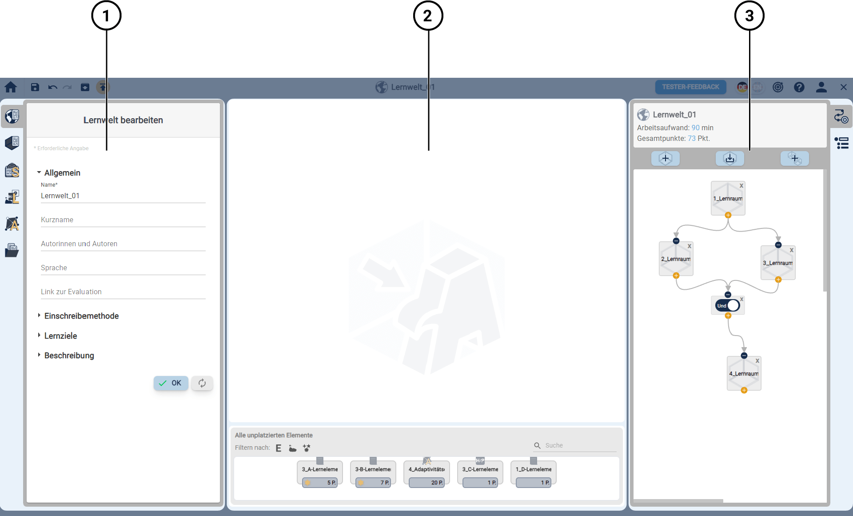Screen dimensions: 853x516
Task: Open the user account icon
Action: coord(821,87)
